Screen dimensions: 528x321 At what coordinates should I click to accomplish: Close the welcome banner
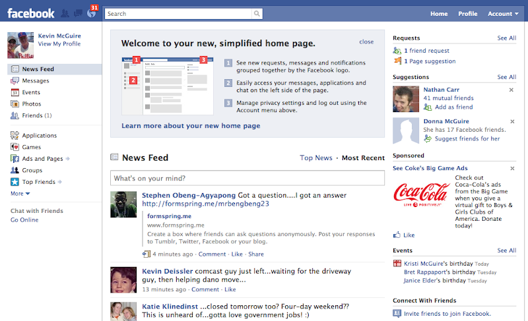point(366,42)
